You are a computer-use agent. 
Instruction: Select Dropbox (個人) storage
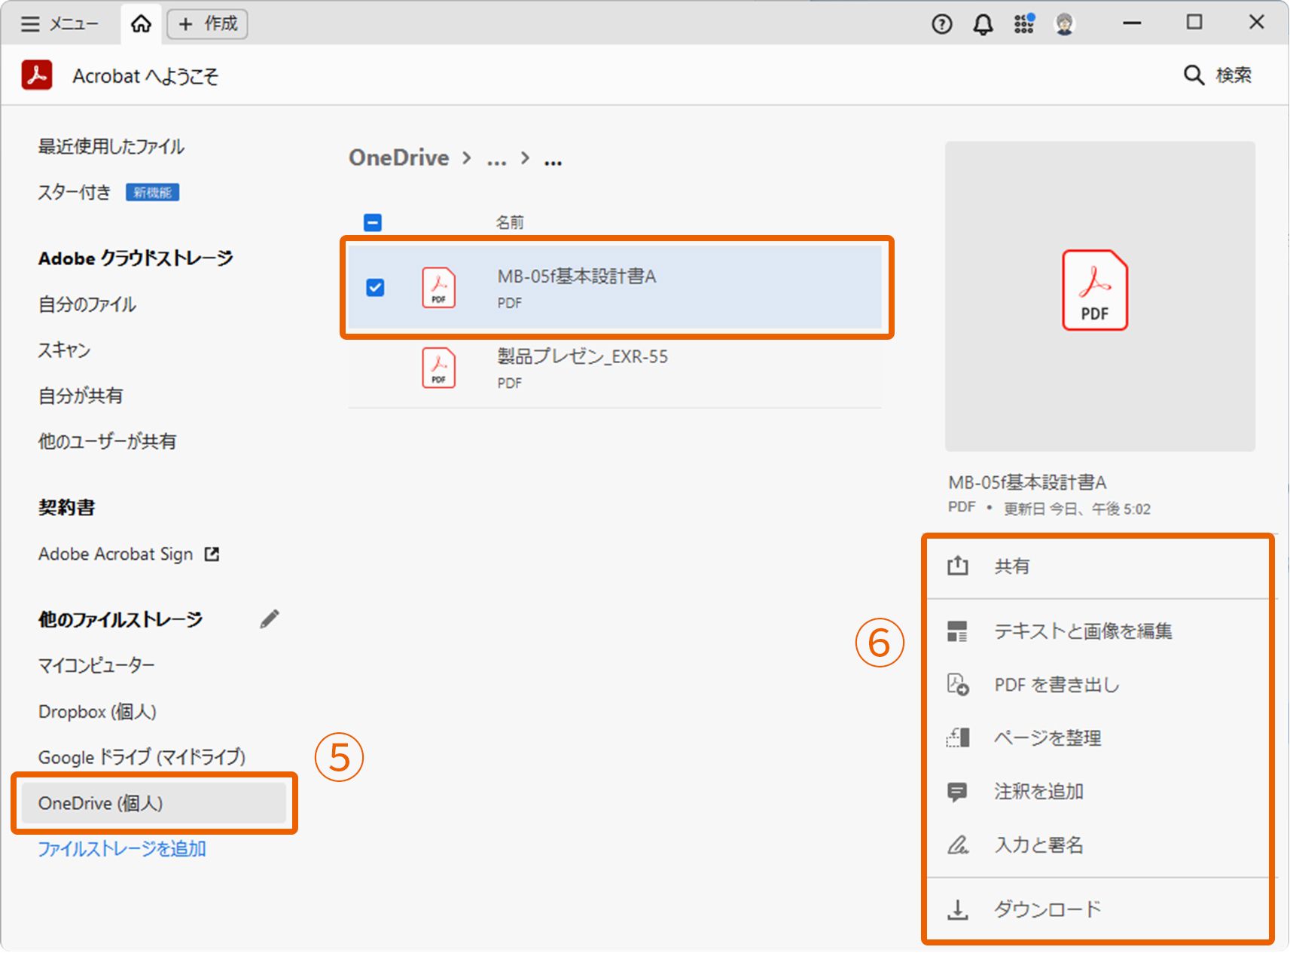pos(97,712)
